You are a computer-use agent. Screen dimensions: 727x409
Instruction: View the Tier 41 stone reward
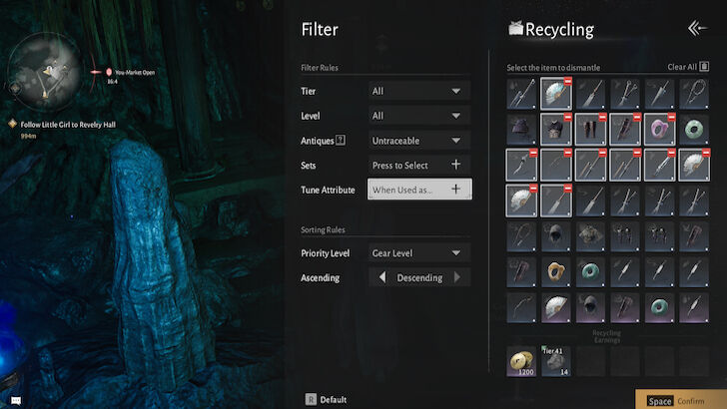point(555,361)
